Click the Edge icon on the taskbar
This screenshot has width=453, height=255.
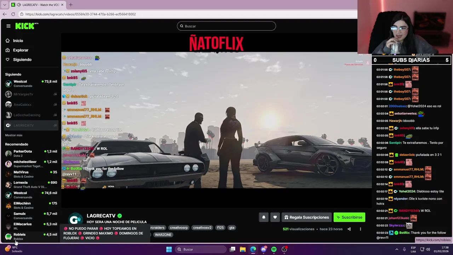coord(253,249)
